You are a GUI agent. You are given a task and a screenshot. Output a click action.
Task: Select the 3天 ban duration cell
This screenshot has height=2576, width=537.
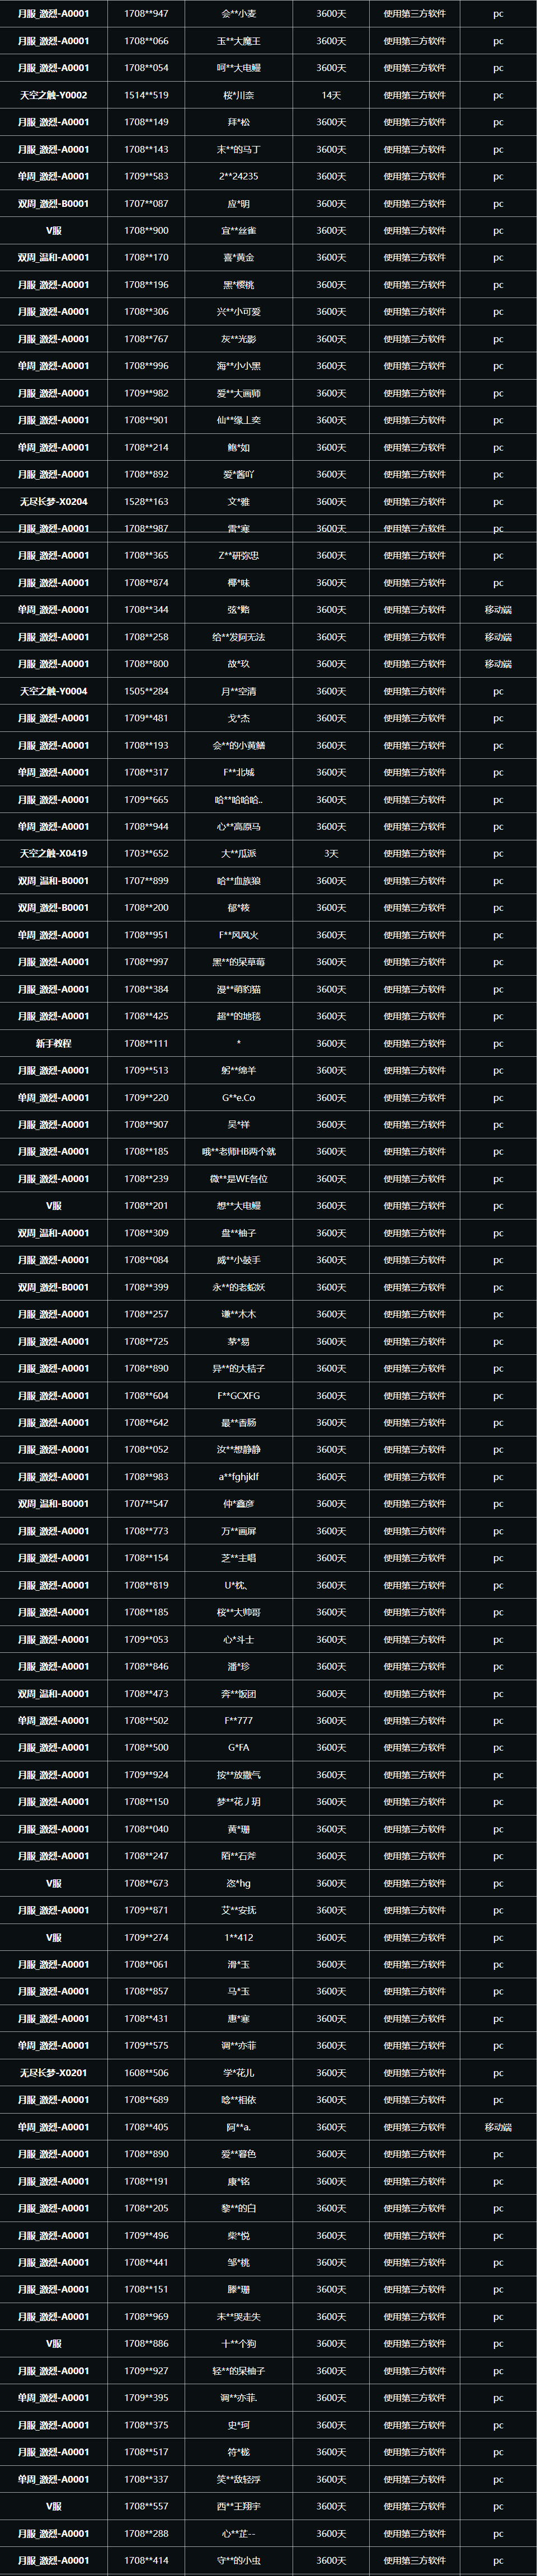[331, 853]
